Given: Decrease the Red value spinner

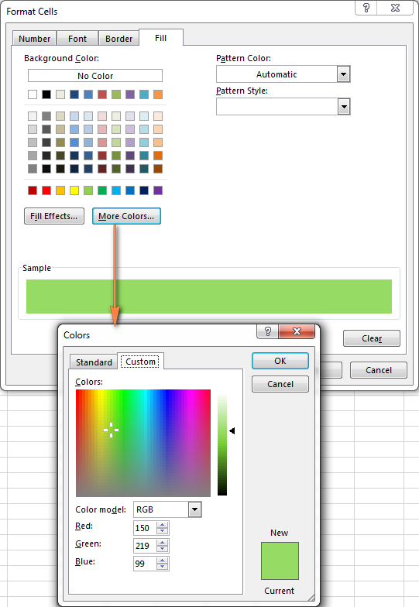Looking at the screenshot, I should pyautogui.click(x=163, y=531).
